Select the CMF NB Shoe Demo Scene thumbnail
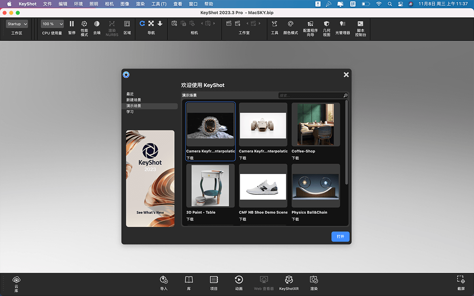 coord(263,185)
